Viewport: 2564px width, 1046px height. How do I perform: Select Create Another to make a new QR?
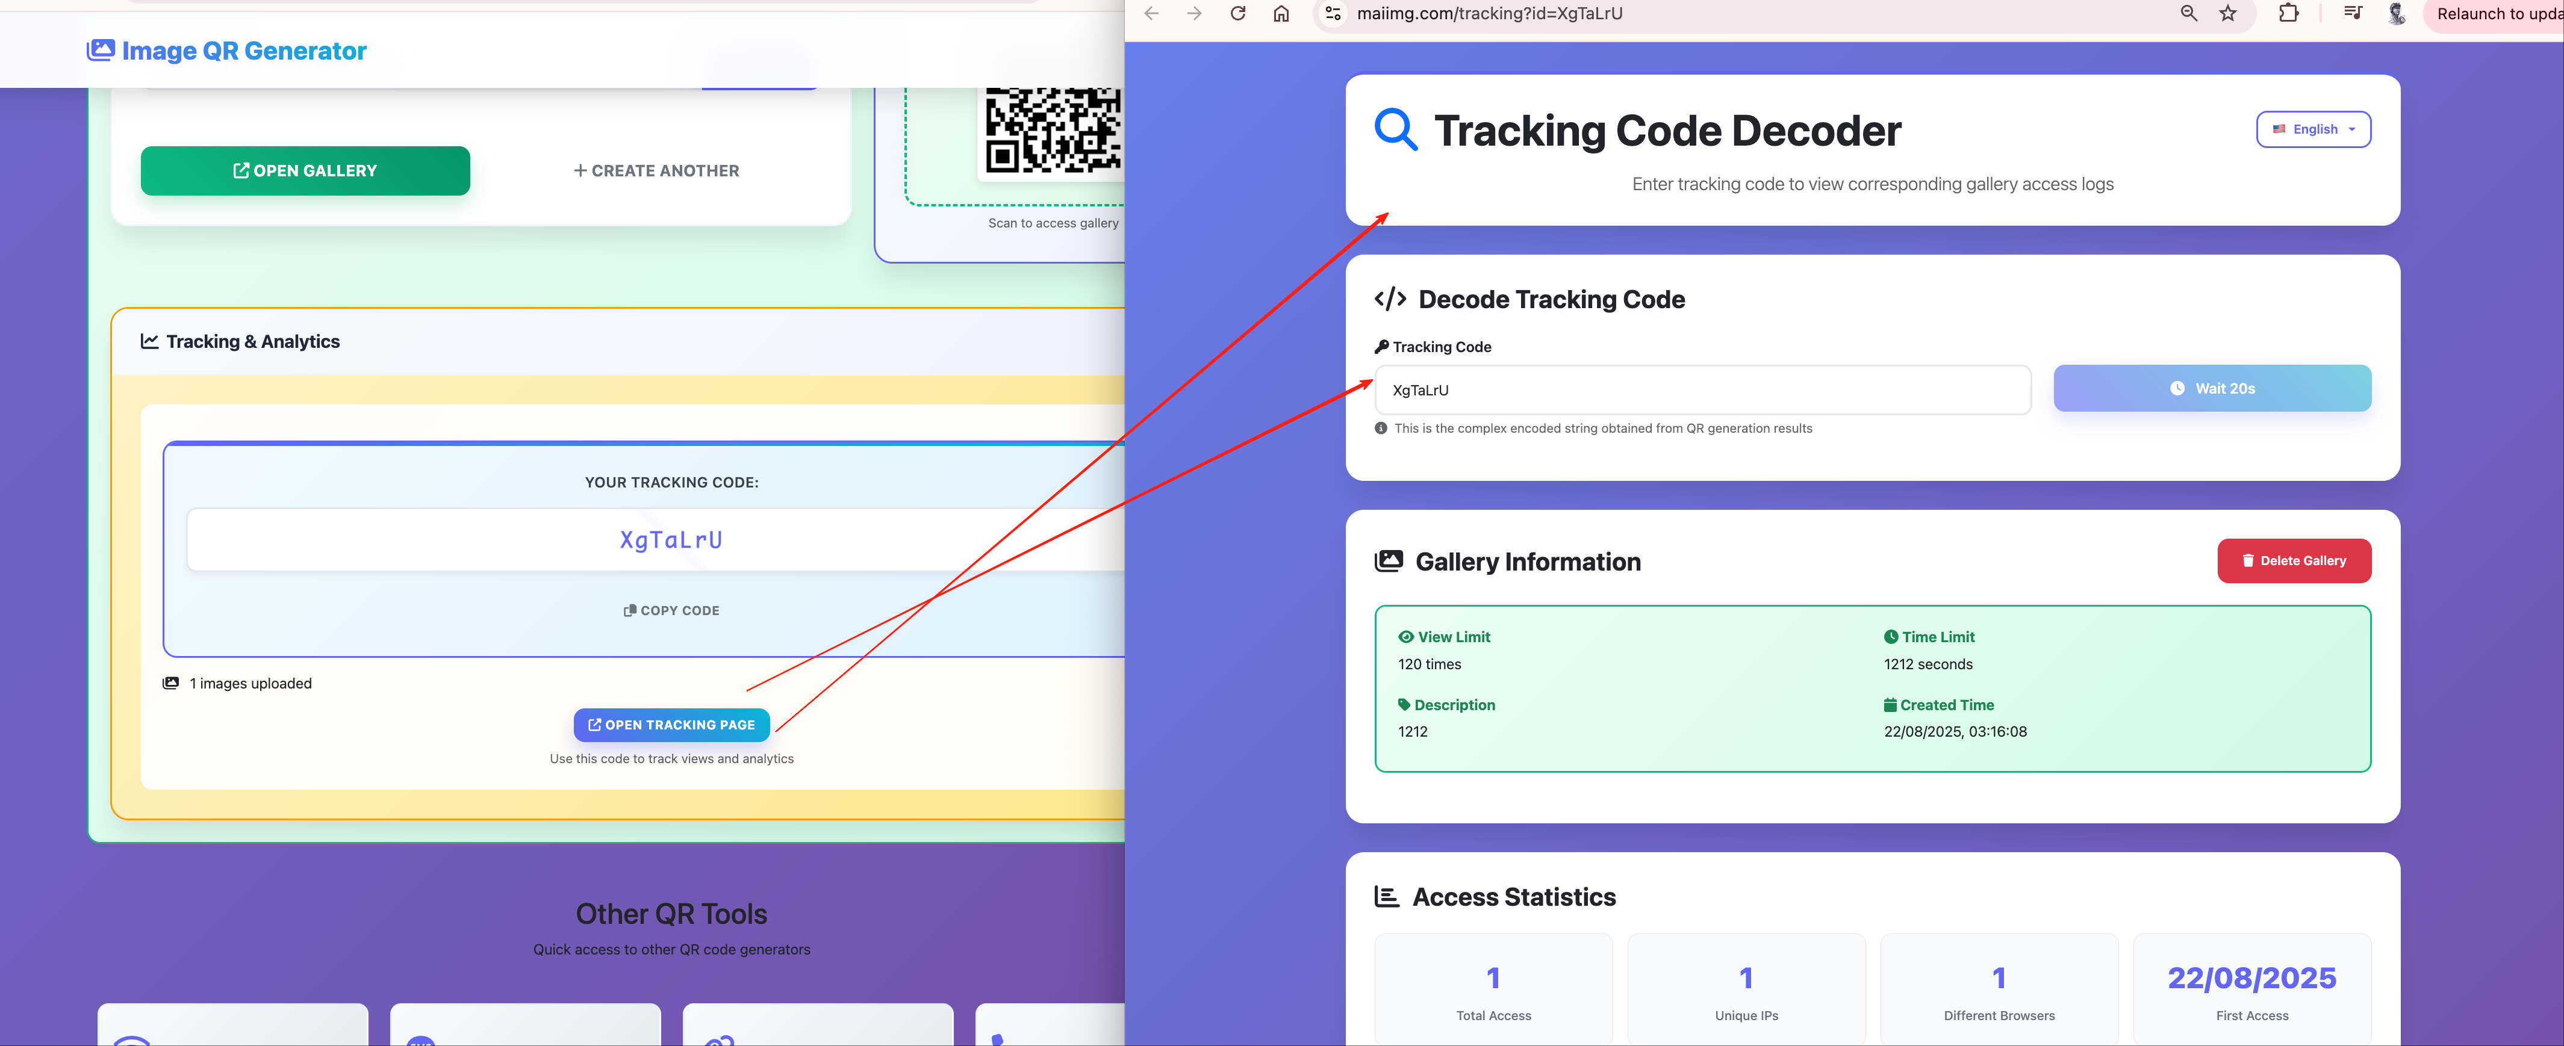pos(655,170)
